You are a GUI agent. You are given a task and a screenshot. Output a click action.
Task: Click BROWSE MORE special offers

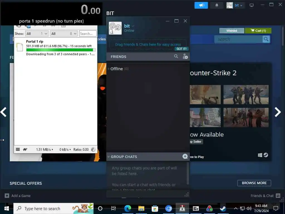click(x=254, y=183)
